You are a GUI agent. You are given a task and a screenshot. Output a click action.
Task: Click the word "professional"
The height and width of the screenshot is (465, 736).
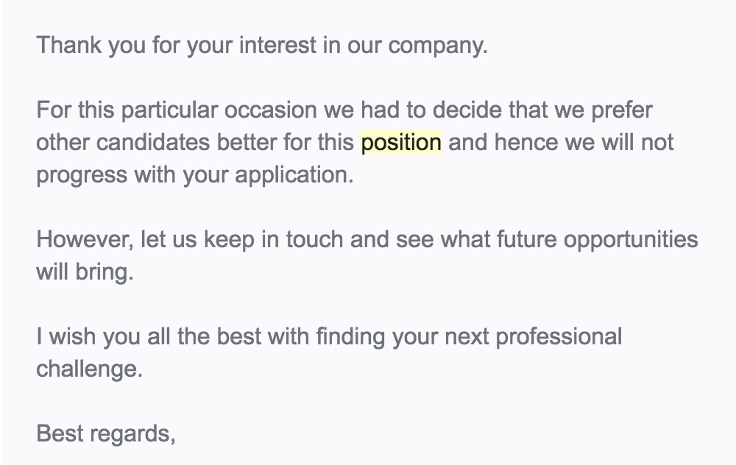tap(558, 337)
